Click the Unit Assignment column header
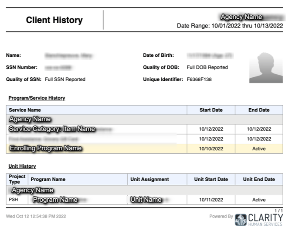The image size is (292, 235). click(149, 179)
